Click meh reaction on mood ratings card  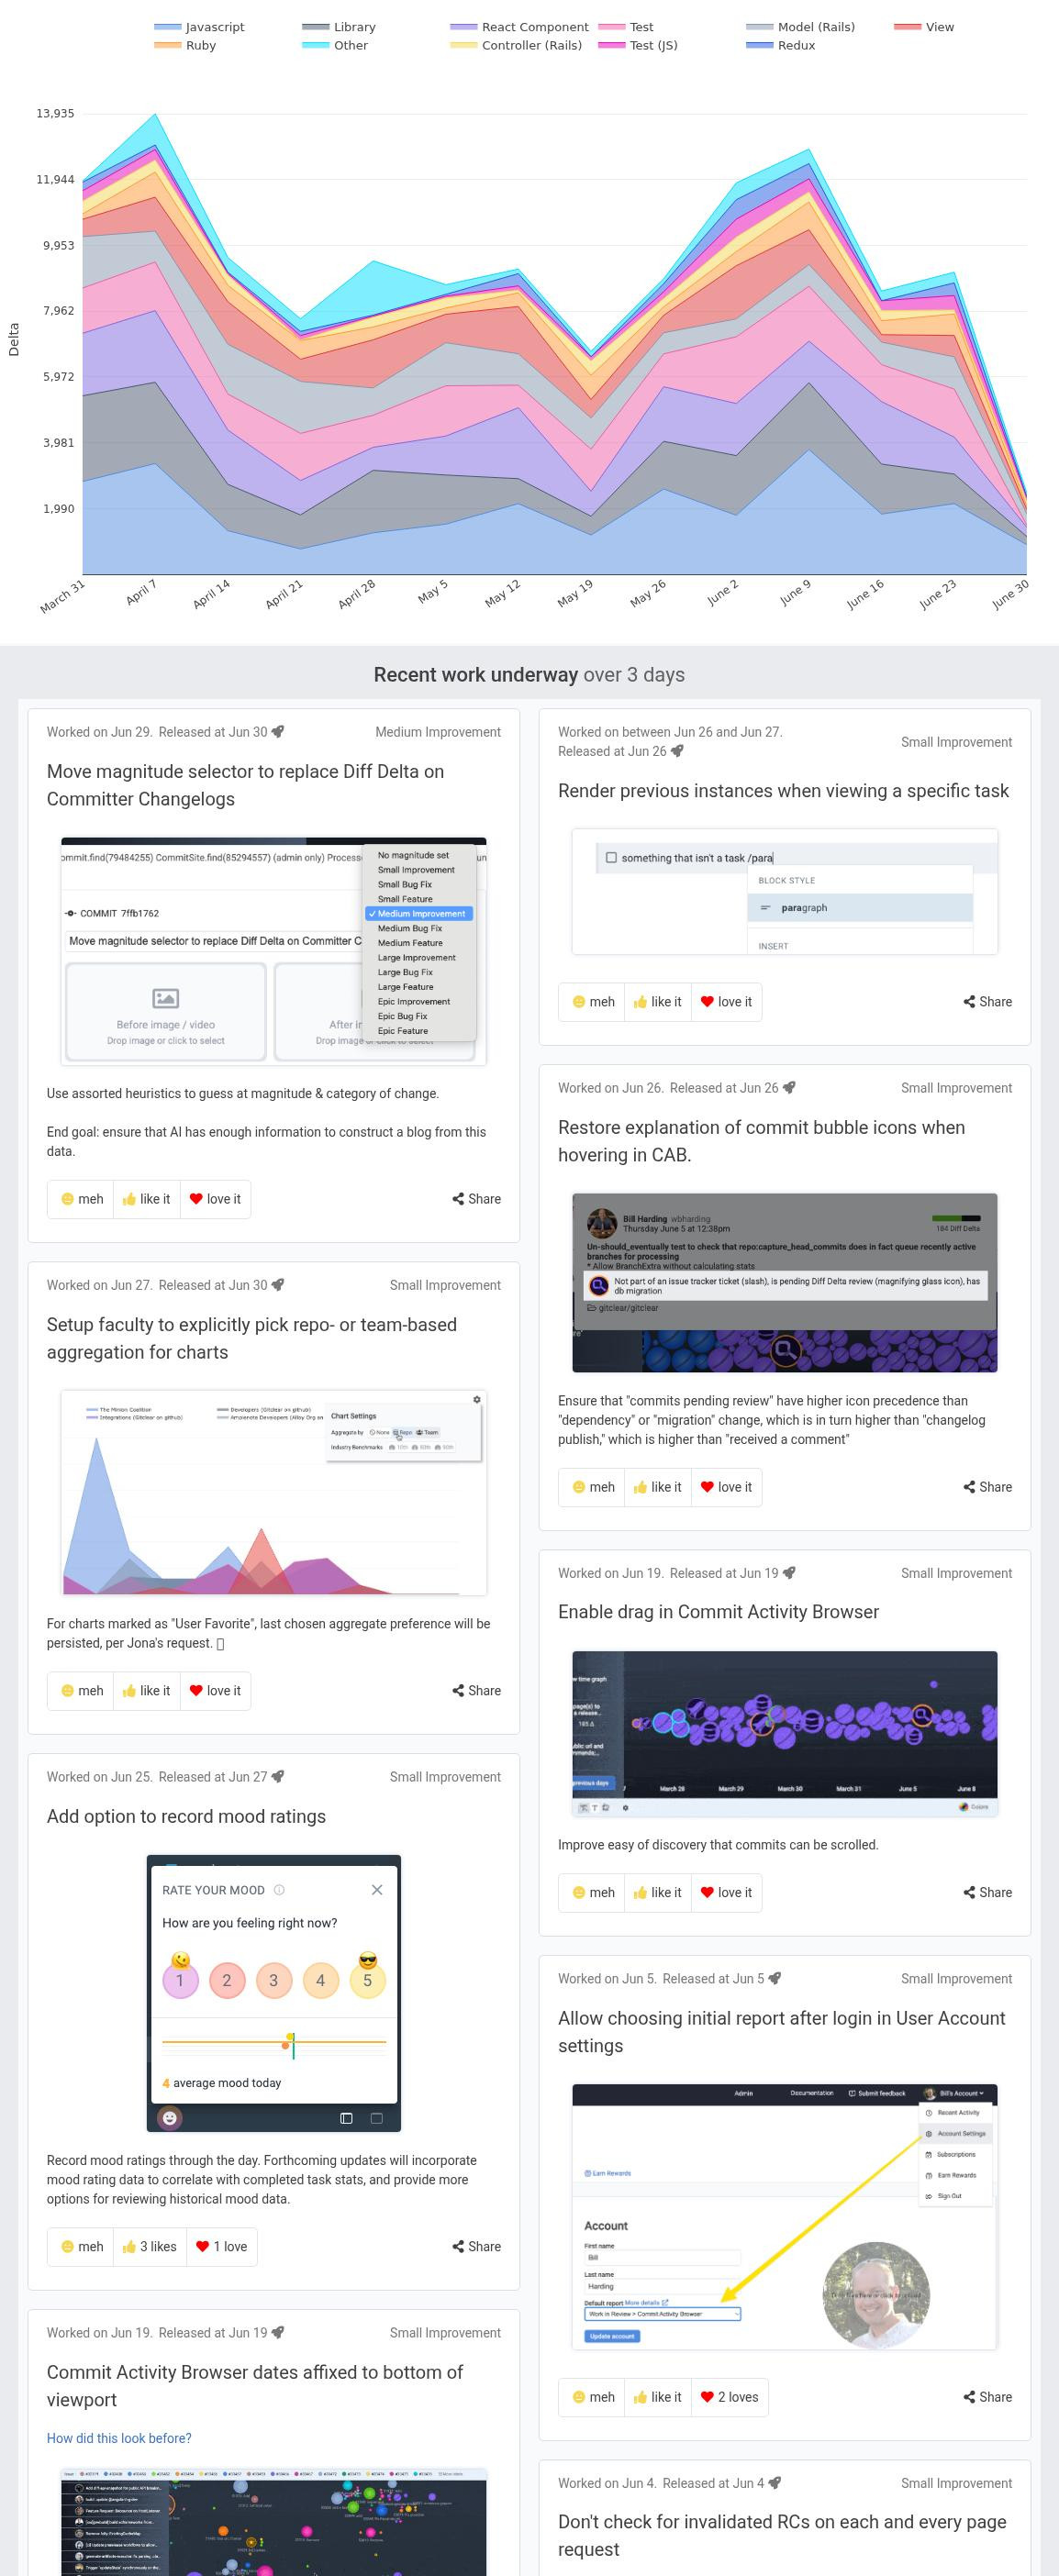(x=81, y=2247)
